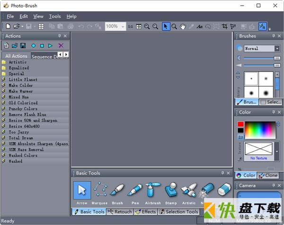Select the zoom tool in toolbar
This screenshot has width=284, height=225.
tap(174, 27)
